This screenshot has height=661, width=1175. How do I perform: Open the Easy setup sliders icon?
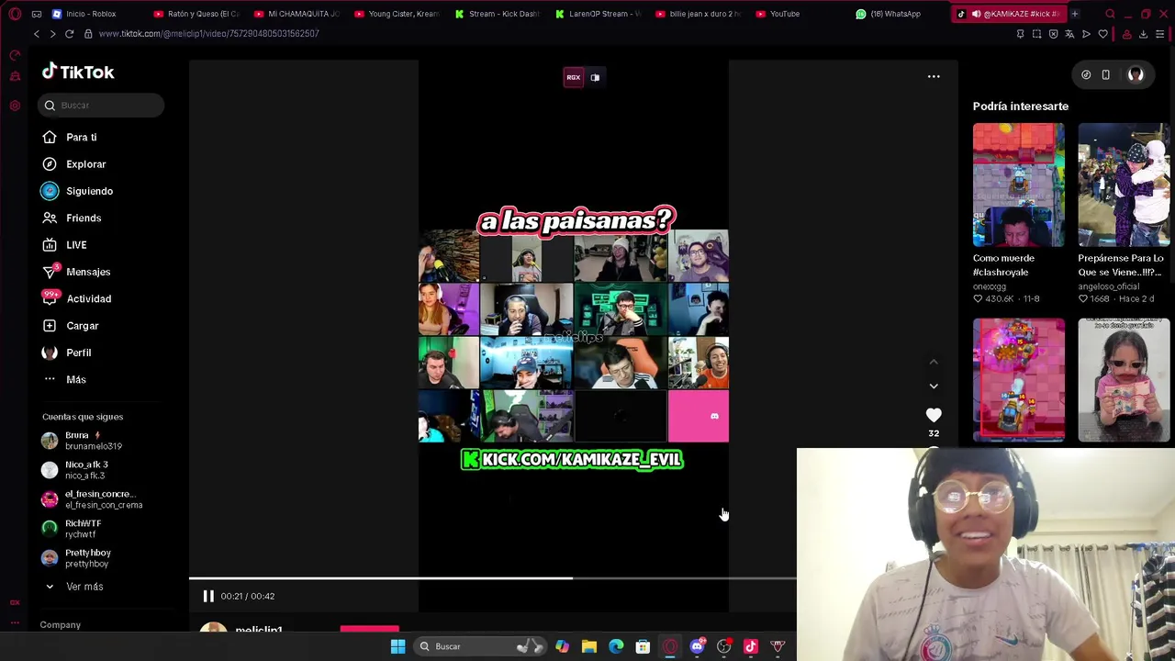(x=1160, y=34)
